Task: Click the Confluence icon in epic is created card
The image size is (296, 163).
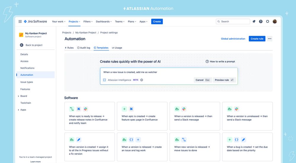Action: (131, 109)
